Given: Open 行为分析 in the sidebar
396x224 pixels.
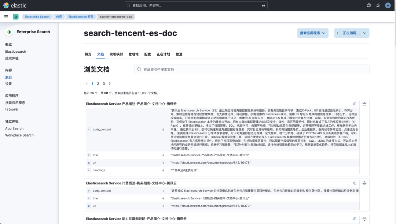Looking at the screenshot, I should (12, 109).
